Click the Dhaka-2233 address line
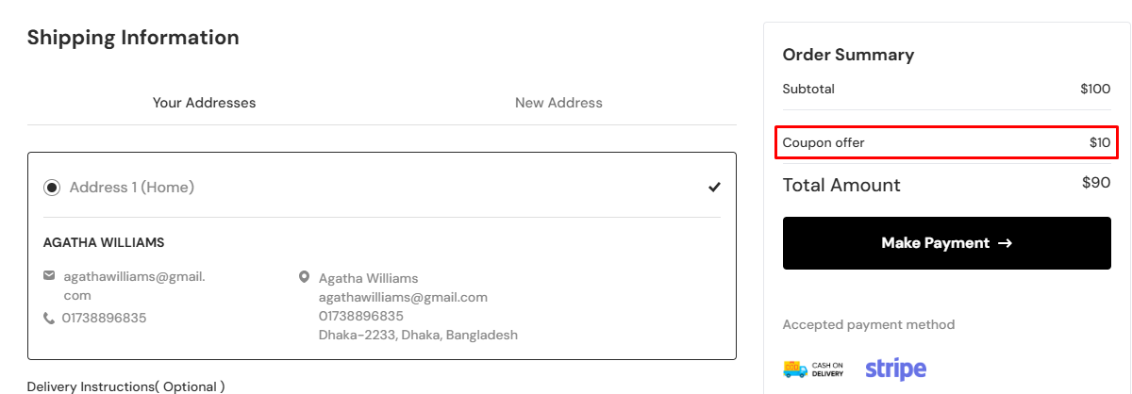Viewport: 1132px width, 394px height. click(417, 335)
